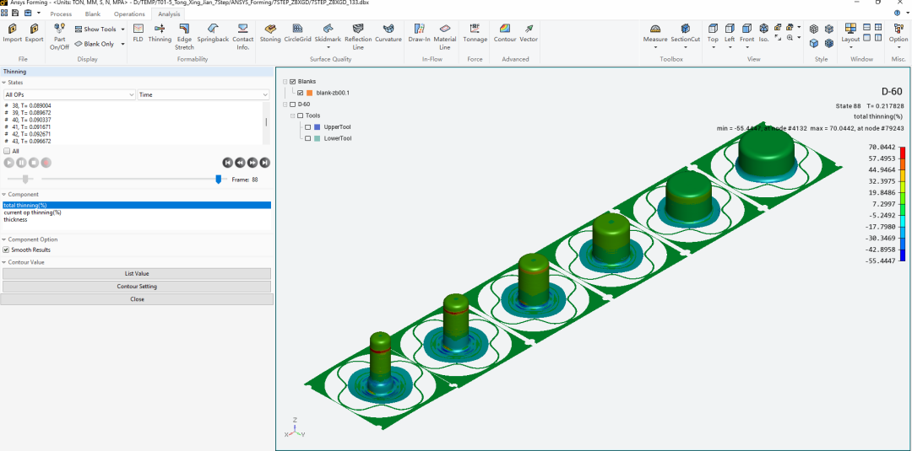This screenshot has width=912, height=451.
Task: Enable the UpperTool visibility checkbox
Action: pyautogui.click(x=307, y=127)
